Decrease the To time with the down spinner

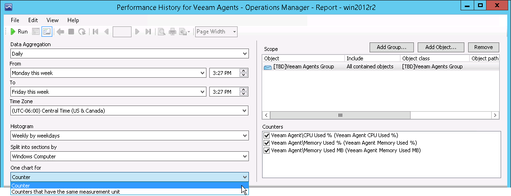[x=244, y=94]
